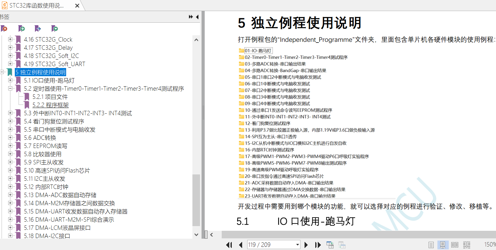
Task: Click the bookmarks panel scroll up arrow
Action: [196, 40]
